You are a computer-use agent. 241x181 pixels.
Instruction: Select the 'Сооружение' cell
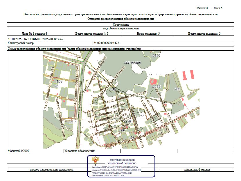[121, 24]
